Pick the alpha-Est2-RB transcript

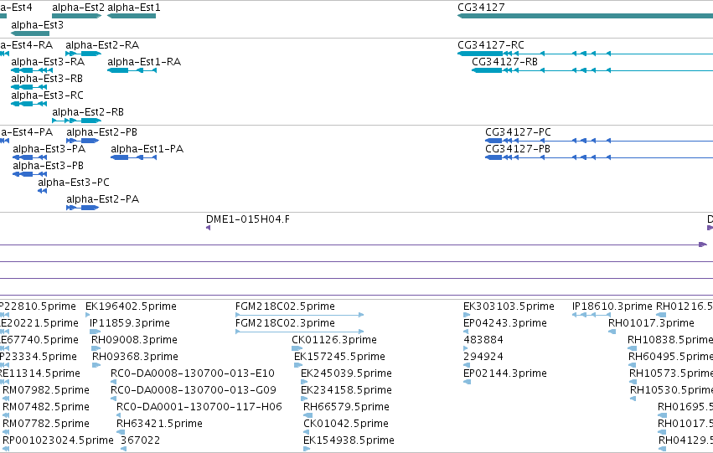tap(76, 121)
